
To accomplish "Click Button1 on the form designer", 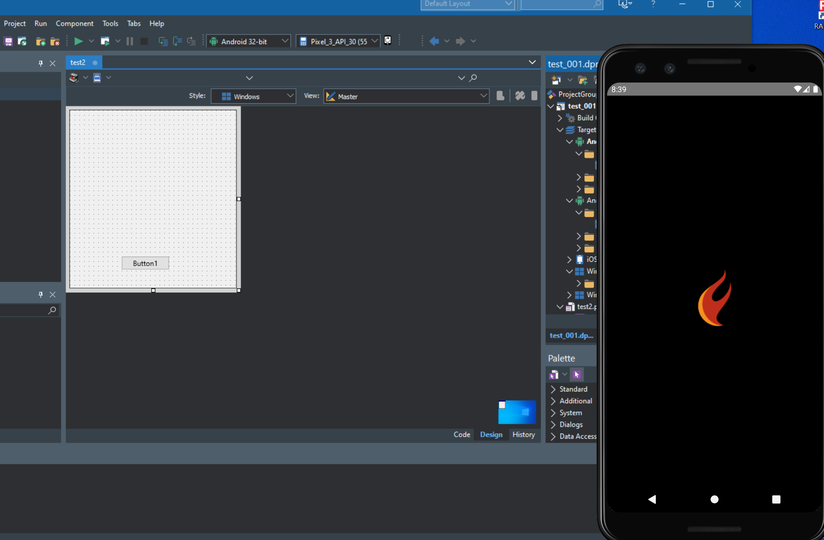I will [x=145, y=263].
